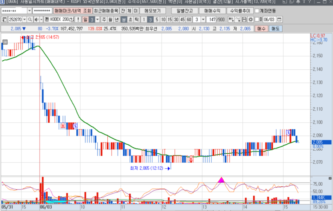Image resolution: width=333 pixels, height=211 pixels.
Task: Click the 메모보기 button
Action: pos(152,11)
